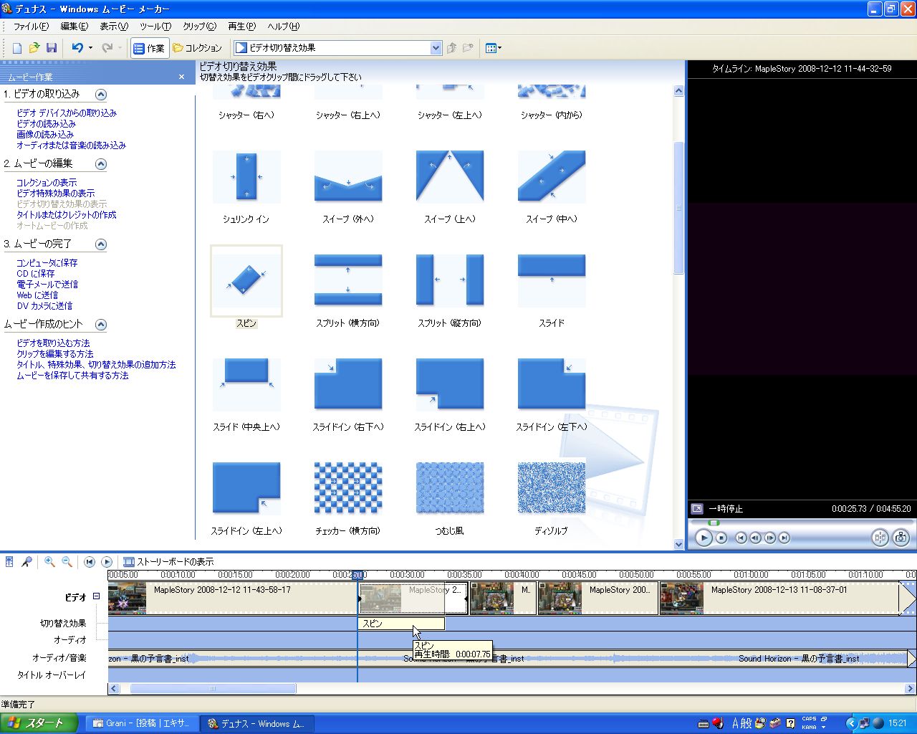
Task: Click the preview seek bar handle
Action: pos(714,523)
